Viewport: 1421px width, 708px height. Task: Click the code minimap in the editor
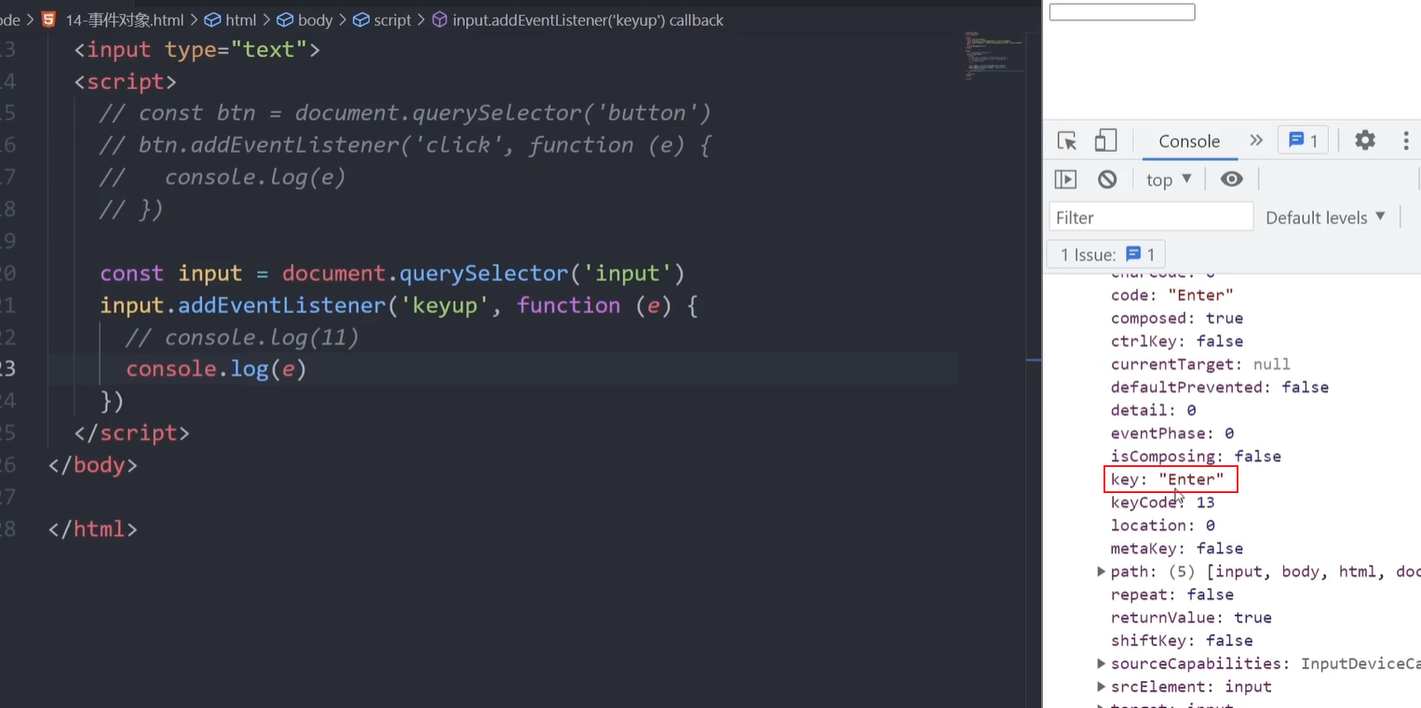click(x=994, y=56)
